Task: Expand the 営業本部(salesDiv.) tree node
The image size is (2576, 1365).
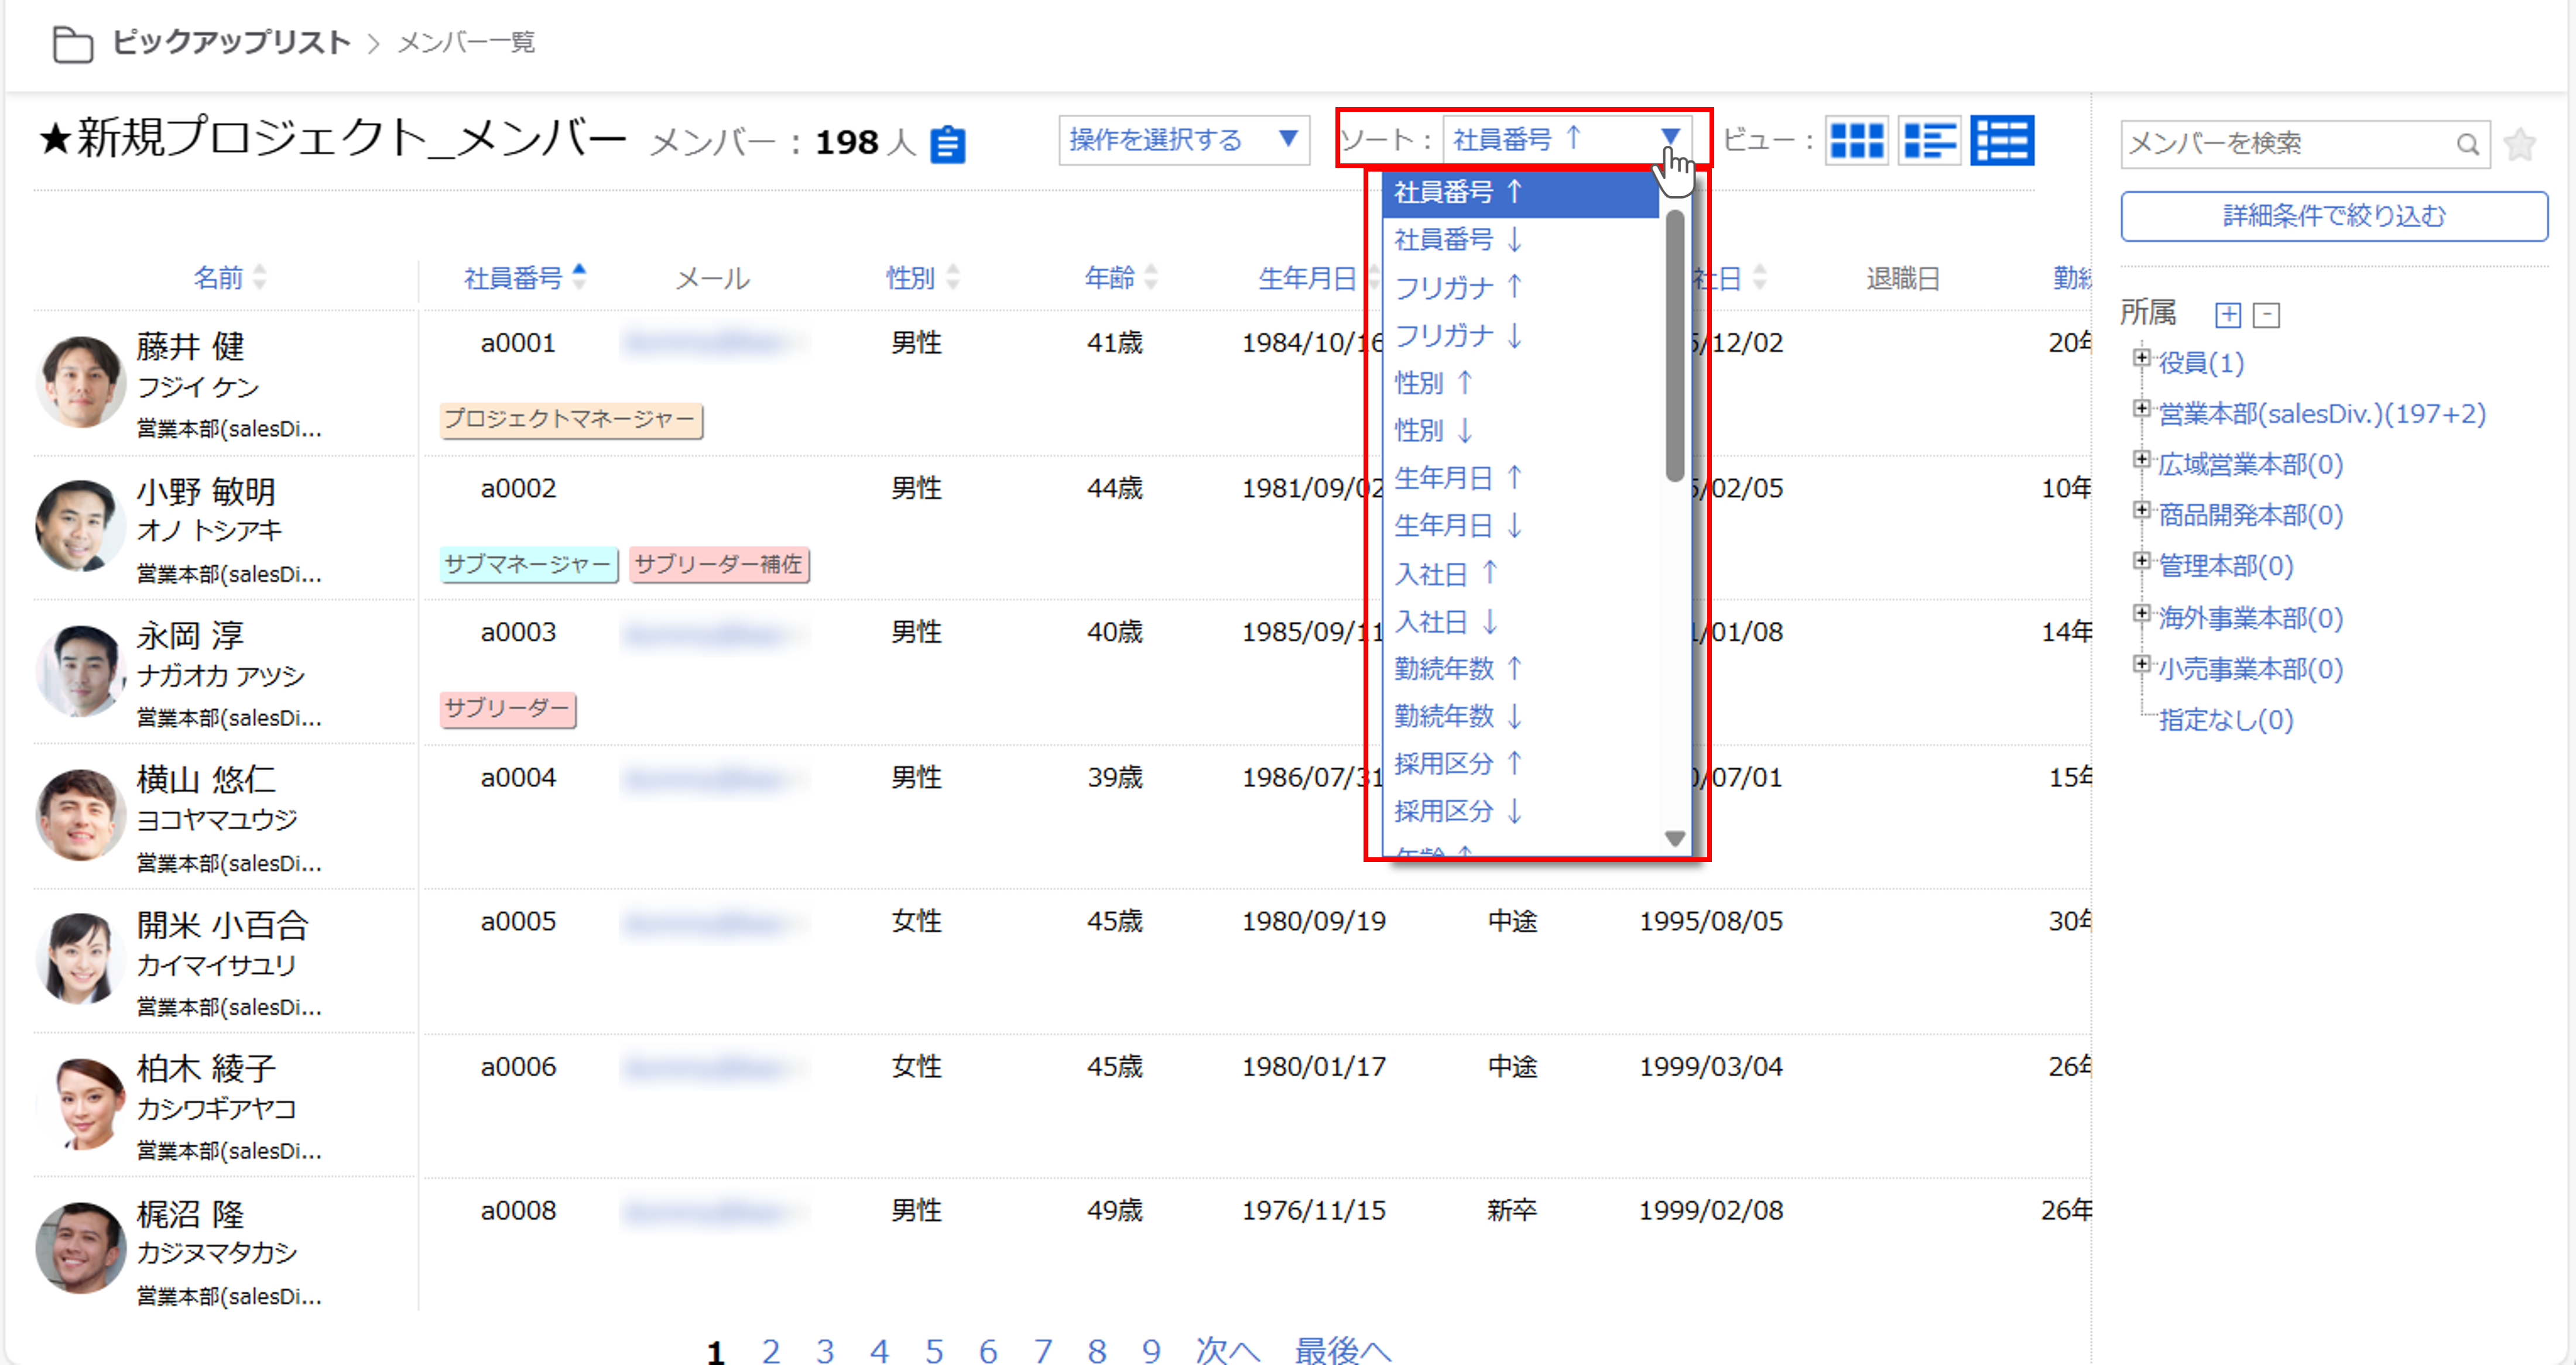Action: (x=2141, y=408)
